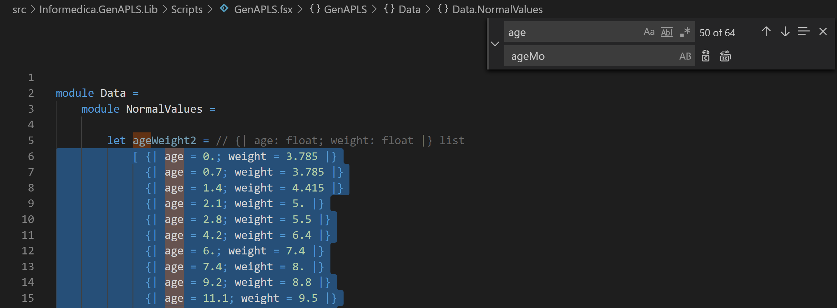Select the Scripts breadcrumb segment

tap(187, 9)
